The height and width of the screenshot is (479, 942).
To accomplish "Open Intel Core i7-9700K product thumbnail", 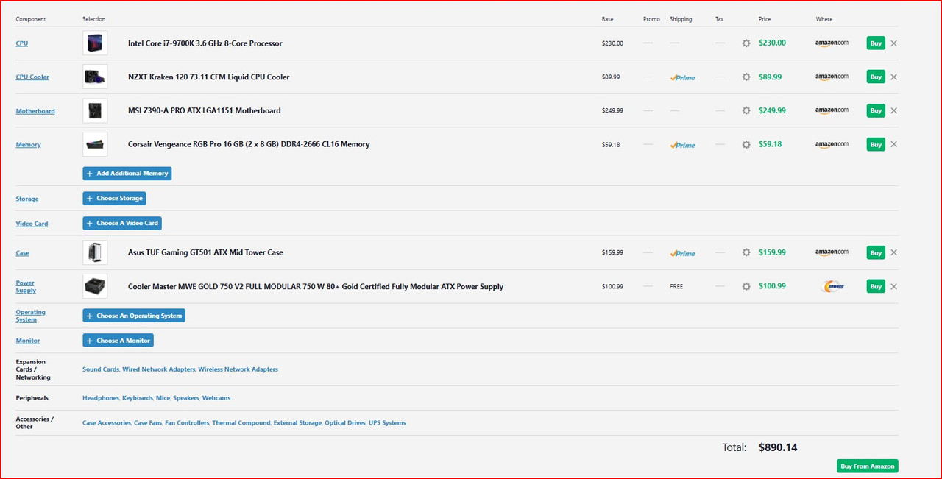I will coord(95,43).
